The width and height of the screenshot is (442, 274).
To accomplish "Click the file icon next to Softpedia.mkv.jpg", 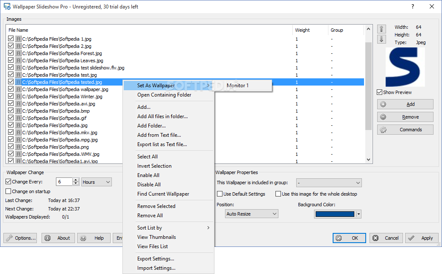I will tap(18, 133).
